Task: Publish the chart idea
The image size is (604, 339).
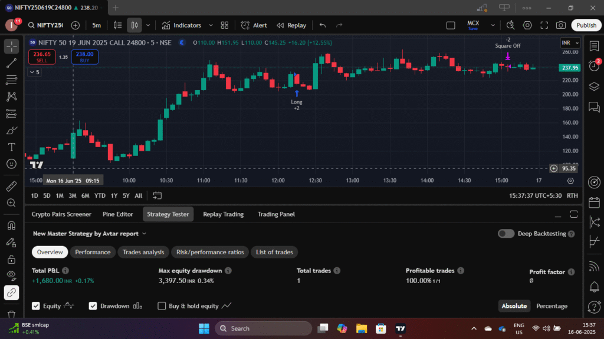Action: pyautogui.click(x=586, y=25)
